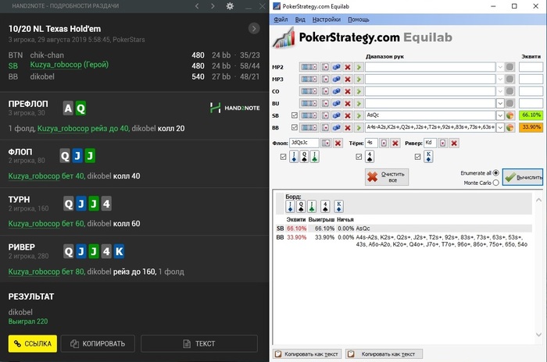Image resolution: width=547 pixels, height=362 pixels.
Task: Expand MP3 range dropdown
Action: (500, 79)
